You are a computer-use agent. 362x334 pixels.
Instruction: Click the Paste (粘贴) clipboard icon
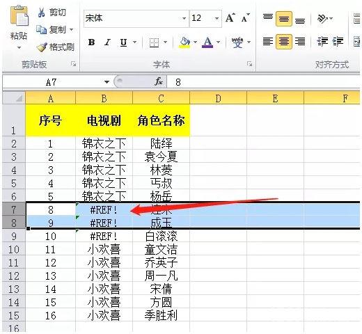pyautogui.click(x=19, y=16)
